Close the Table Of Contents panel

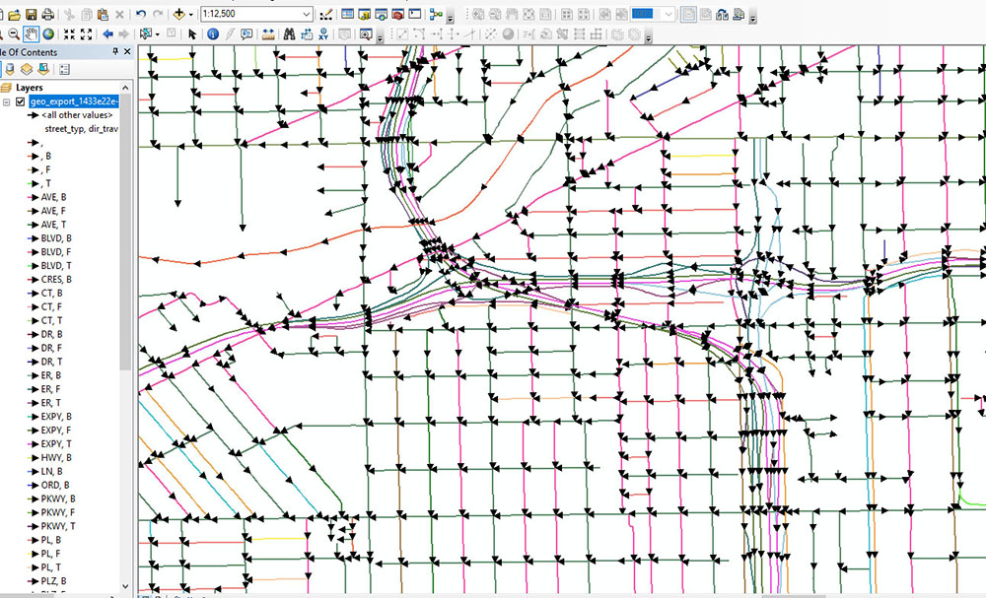[x=127, y=51]
